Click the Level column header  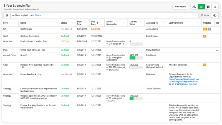[6, 23]
